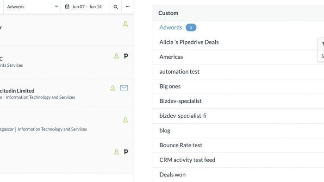The width and height of the screenshot is (324, 182).
Task: Select the Americas feed
Action: point(238,57)
